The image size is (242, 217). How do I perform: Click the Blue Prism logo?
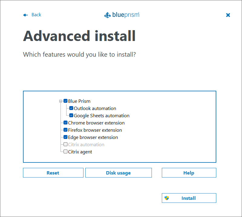[x=122, y=15]
